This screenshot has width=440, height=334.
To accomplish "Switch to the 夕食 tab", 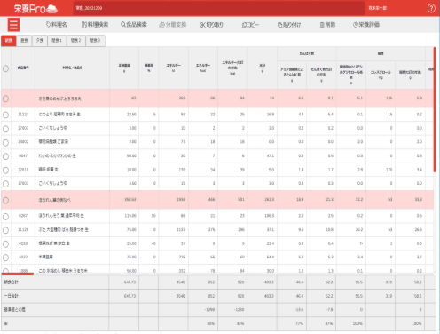I will (x=40, y=41).
